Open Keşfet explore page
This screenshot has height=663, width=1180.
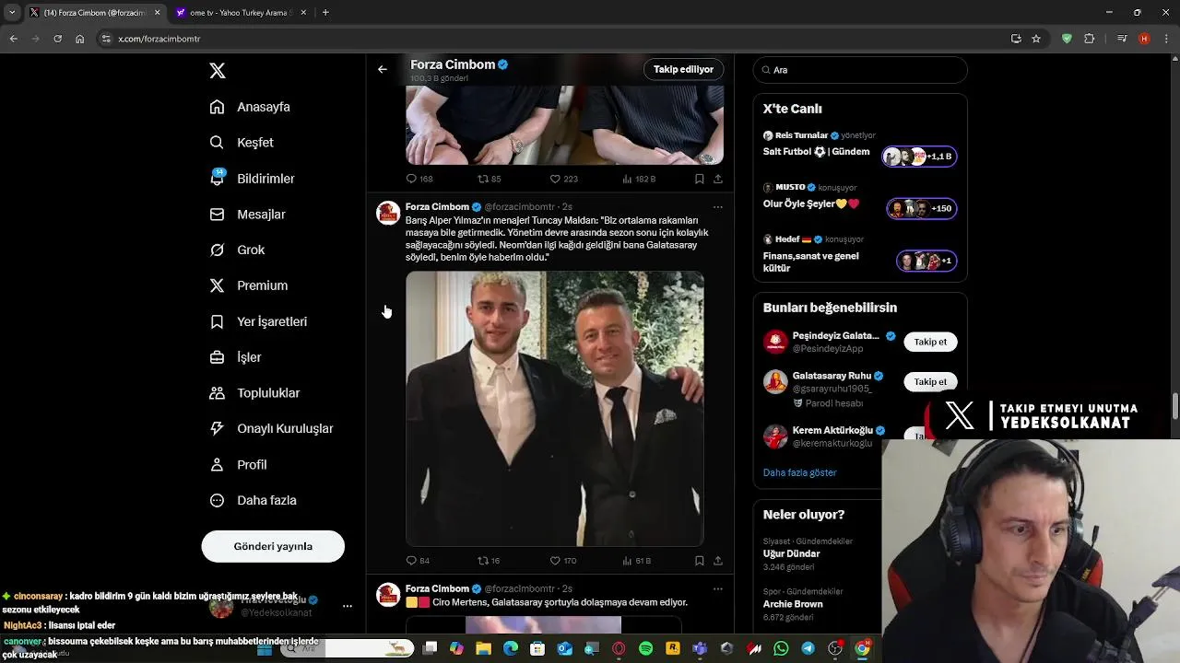click(x=242, y=143)
